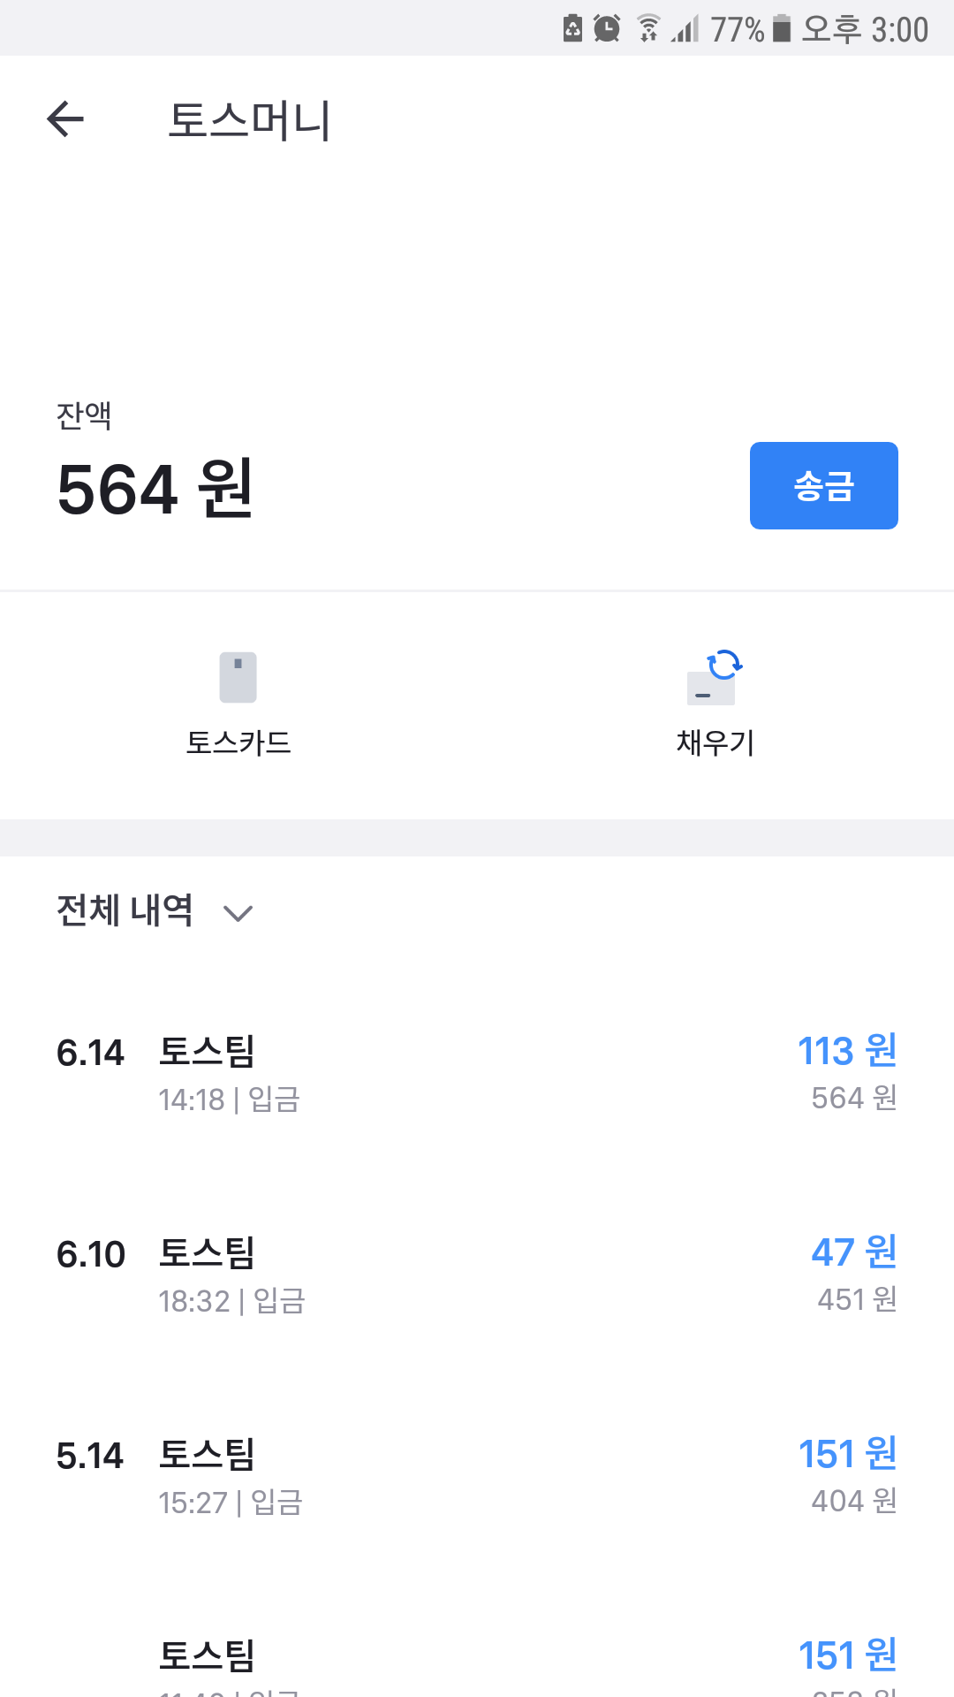Tap the signal strength icon
The width and height of the screenshot is (954, 1697).
(x=685, y=28)
